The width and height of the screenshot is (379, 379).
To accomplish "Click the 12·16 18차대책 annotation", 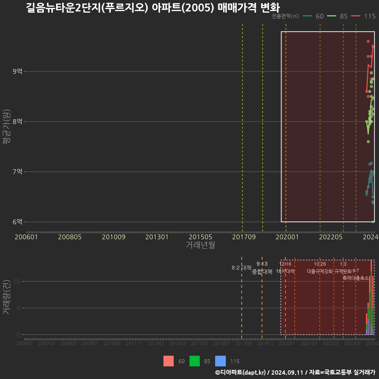I will (x=285, y=268).
